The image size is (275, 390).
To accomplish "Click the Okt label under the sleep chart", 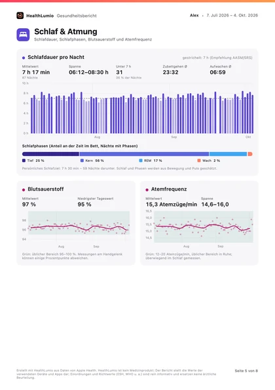I will 248,137.
